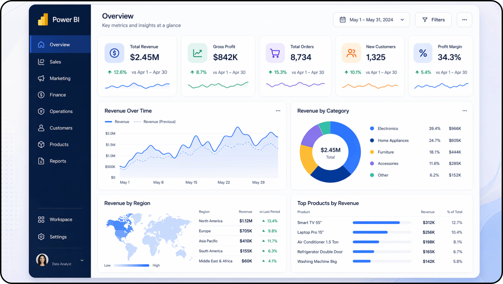Click the Products box icon
The width and height of the screenshot is (503, 284).
pyautogui.click(x=41, y=144)
